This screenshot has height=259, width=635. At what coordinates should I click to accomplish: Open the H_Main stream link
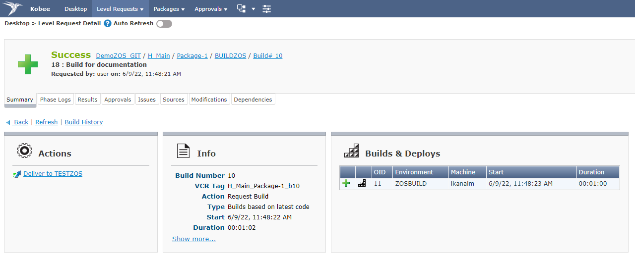(x=159, y=56)
